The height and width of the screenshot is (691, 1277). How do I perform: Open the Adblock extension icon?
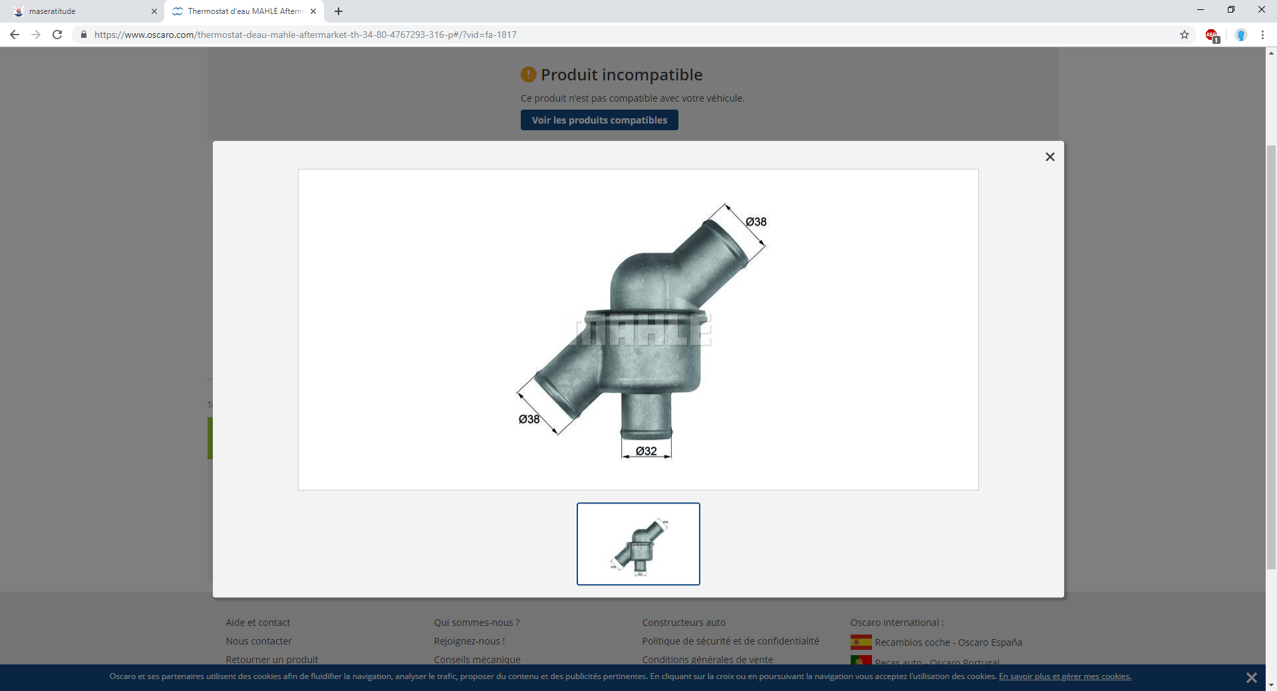tap(1212, 35)
